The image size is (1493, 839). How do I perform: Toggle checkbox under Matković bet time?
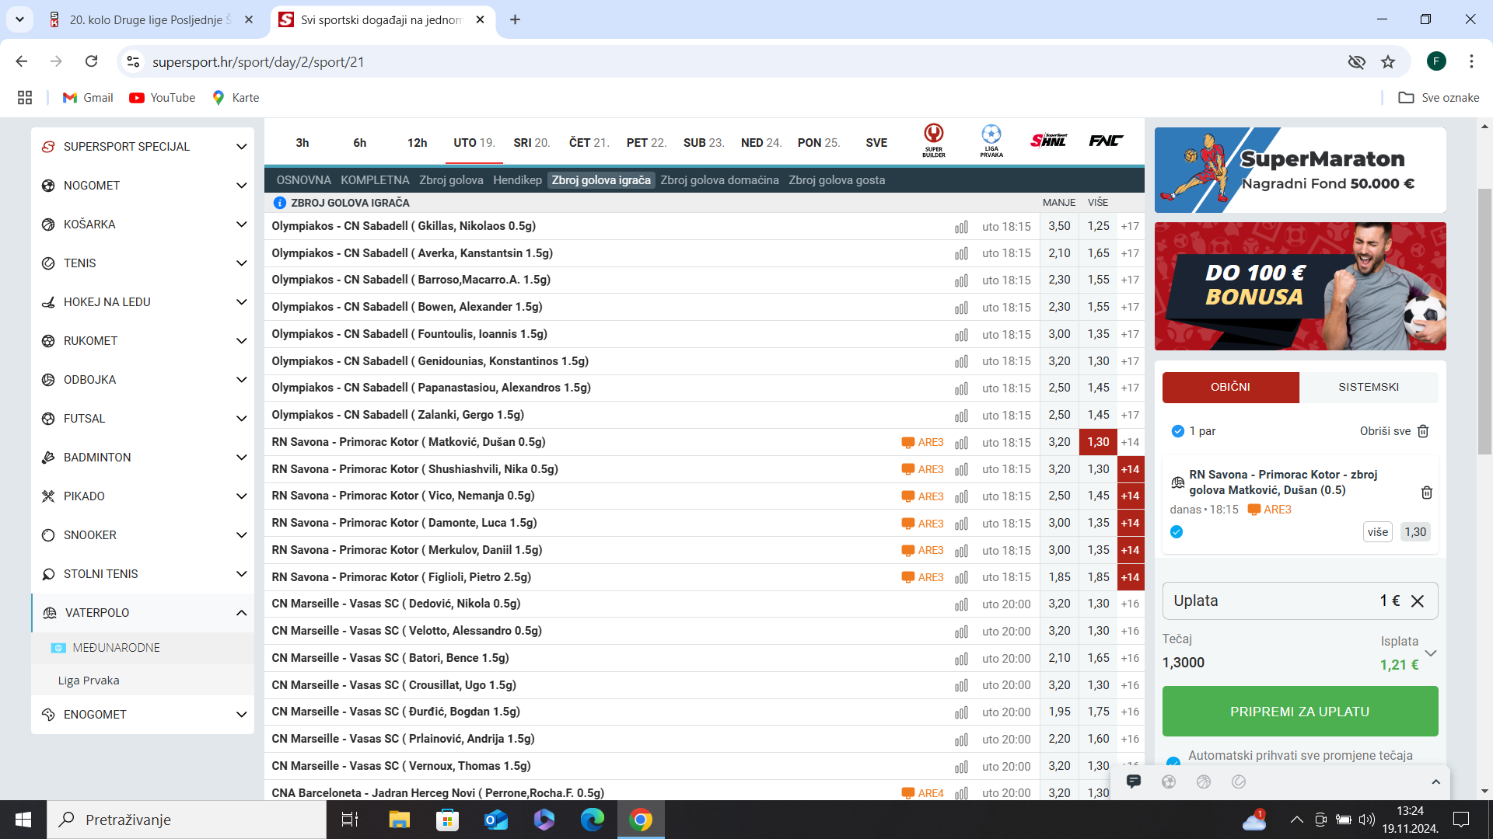tap(1177, 532)
